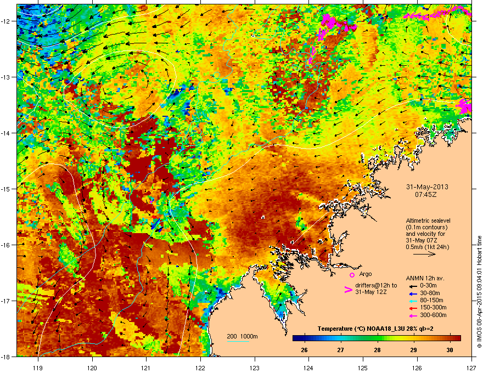Viewport: 483px width, 373px height.
Task: Click the latitude axis label '-15'
Action: tap(5, 189)
